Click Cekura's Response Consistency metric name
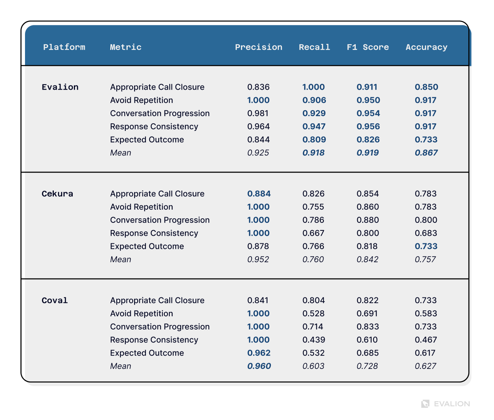Image resolution: width=494 pixels, height=420 pixels. [154, 233]
